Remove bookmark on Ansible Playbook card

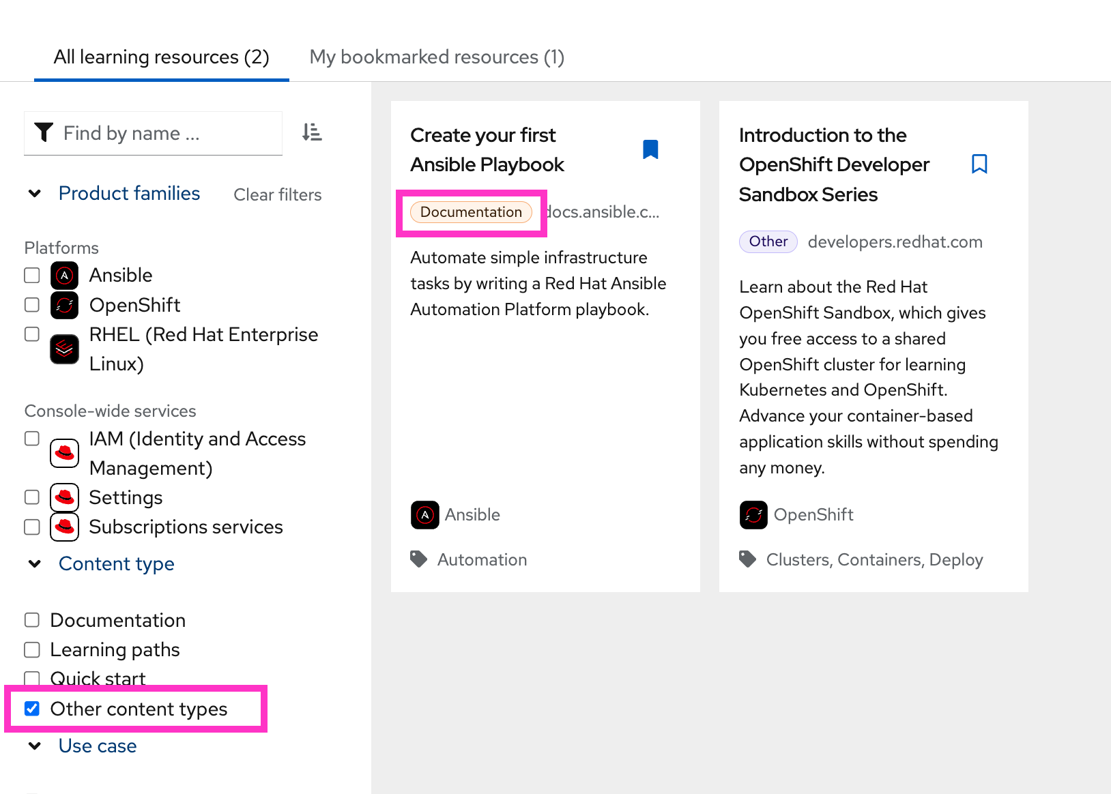[650, 149]
